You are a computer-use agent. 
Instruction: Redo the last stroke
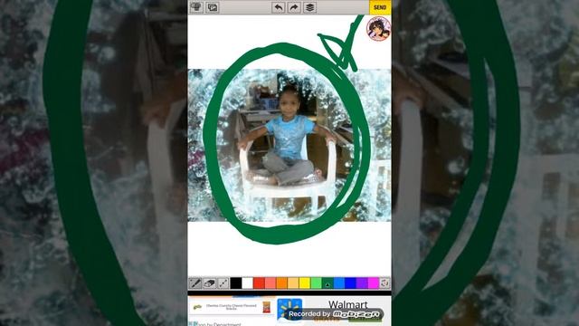pos(294,7)
